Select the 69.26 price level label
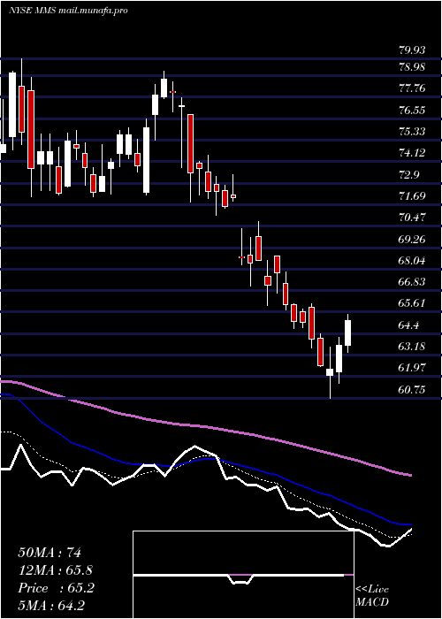Screen dimensions: 442x619 [413, 239]
